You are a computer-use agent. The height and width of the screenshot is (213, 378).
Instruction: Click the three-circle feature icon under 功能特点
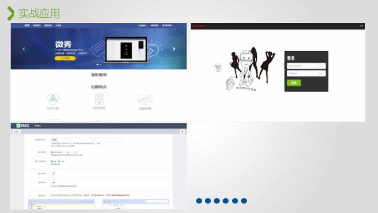[53, 99]
